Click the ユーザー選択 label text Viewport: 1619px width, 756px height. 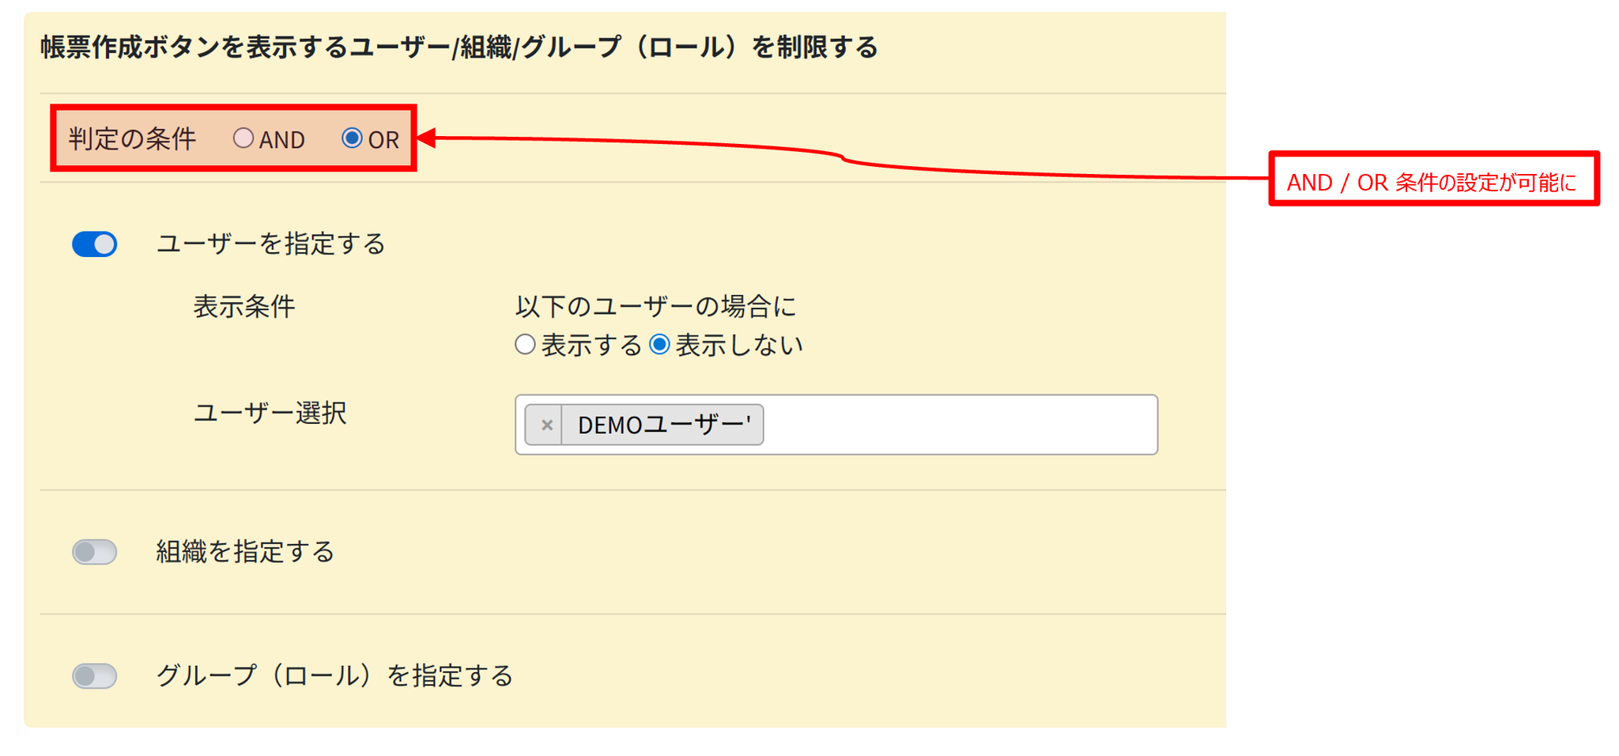pos(270,413)
